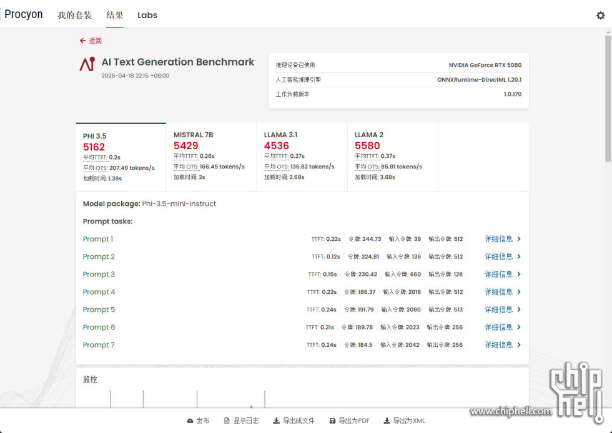Viewport: 612px width, 433px height.
Task: Switch to the 结果 tab
Action: click(115, 15)
